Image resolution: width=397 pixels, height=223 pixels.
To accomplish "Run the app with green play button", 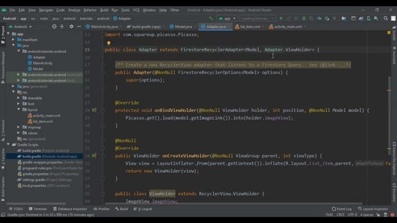I will click(x=281, y=19).
